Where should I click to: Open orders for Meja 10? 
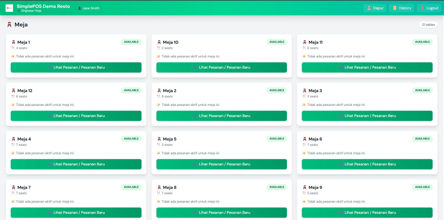[x=221, y=67]
